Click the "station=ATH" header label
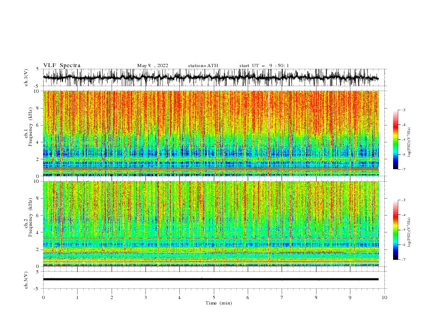The width and height of the screenshot is (433, 334). pyautogui.click(x=203, y=65)
